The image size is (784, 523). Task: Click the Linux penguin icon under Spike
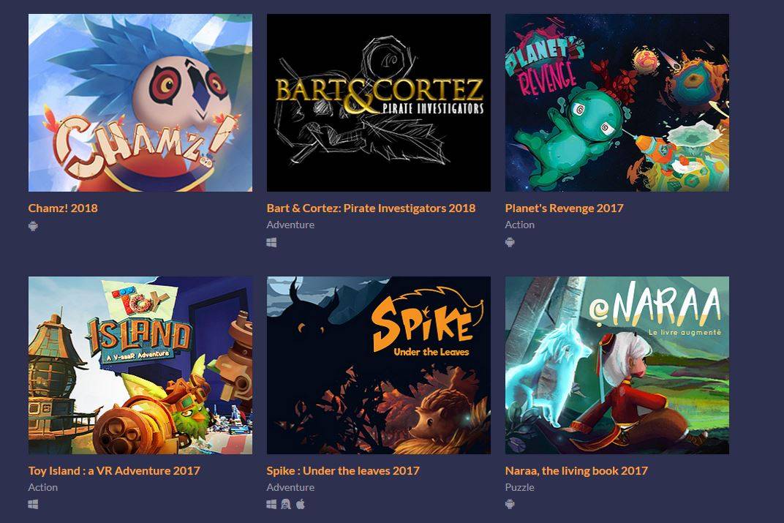(286, 504)
